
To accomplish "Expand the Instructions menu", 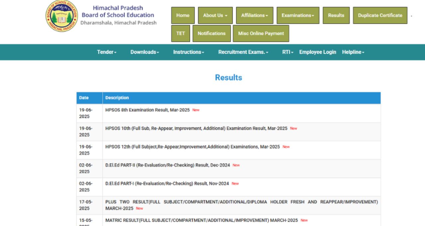I will [189, 52].
